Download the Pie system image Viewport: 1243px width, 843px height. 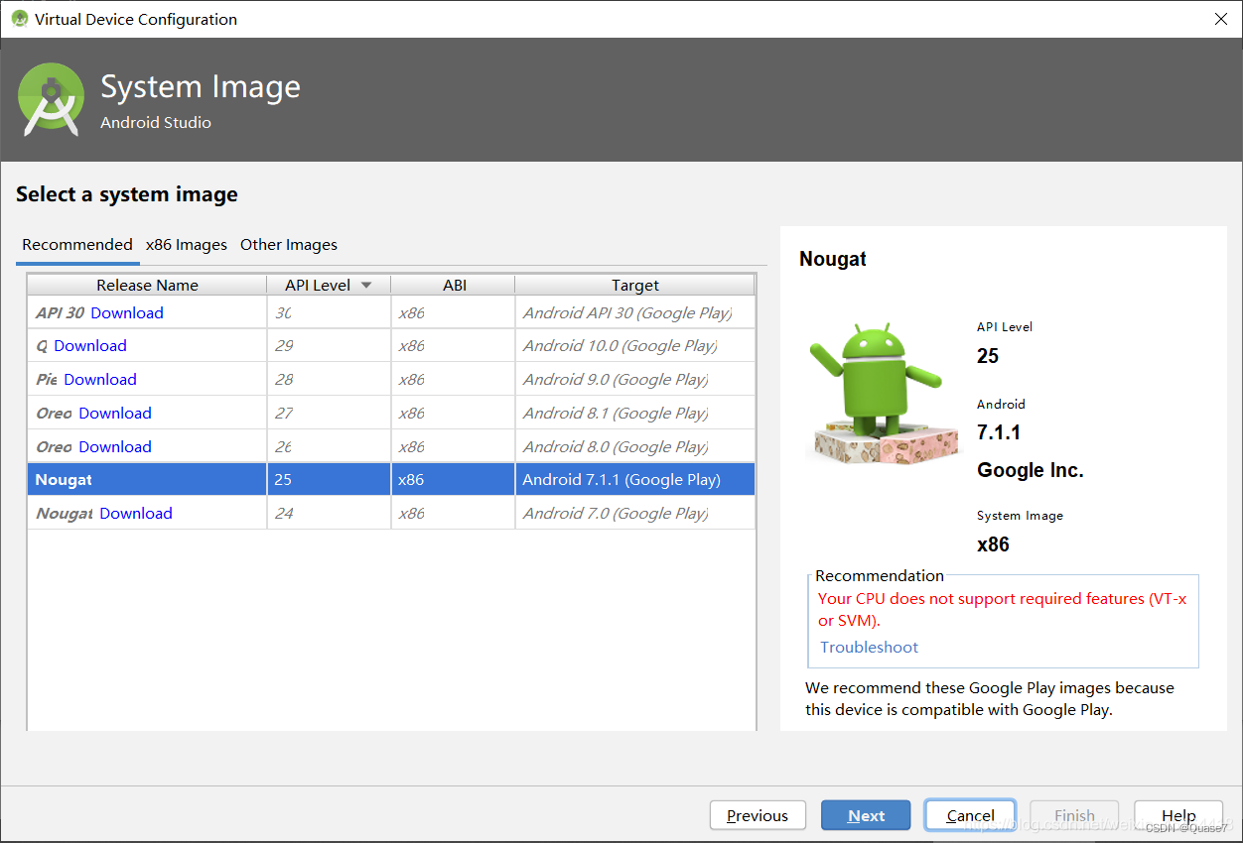click(x=100, y=379)
